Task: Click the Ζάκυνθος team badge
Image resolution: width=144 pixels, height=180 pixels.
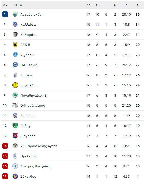Action: (x=15, y=176)
